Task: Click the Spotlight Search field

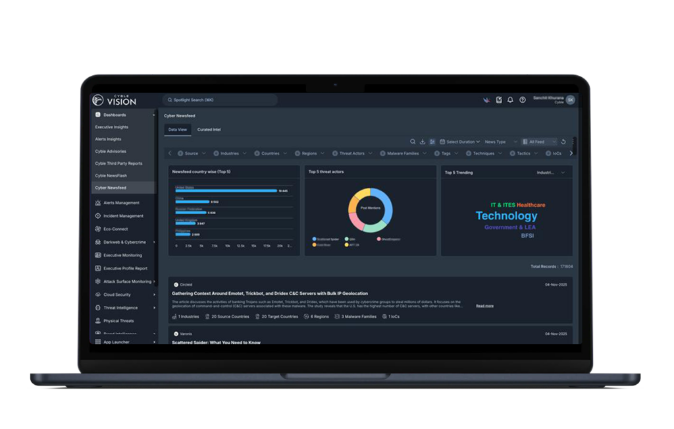Action: (x=220, y=100)
